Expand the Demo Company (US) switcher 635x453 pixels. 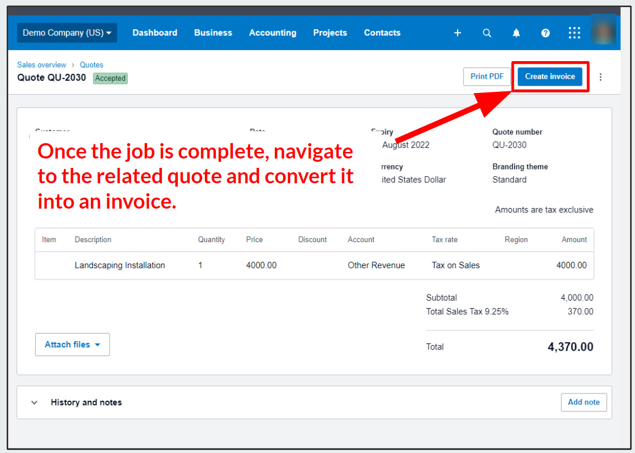click(67, 33)
